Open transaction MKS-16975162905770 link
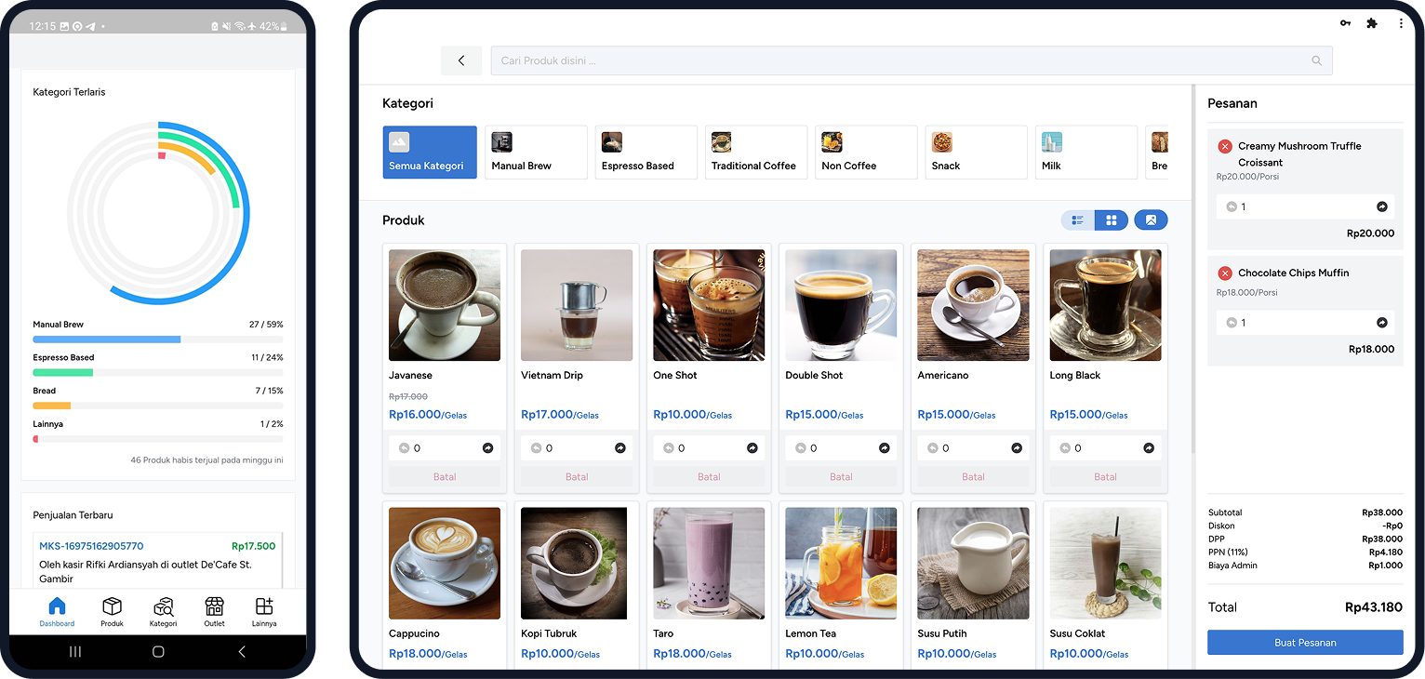The width and height of the screenshot is (1425, 679). (91, 546)
